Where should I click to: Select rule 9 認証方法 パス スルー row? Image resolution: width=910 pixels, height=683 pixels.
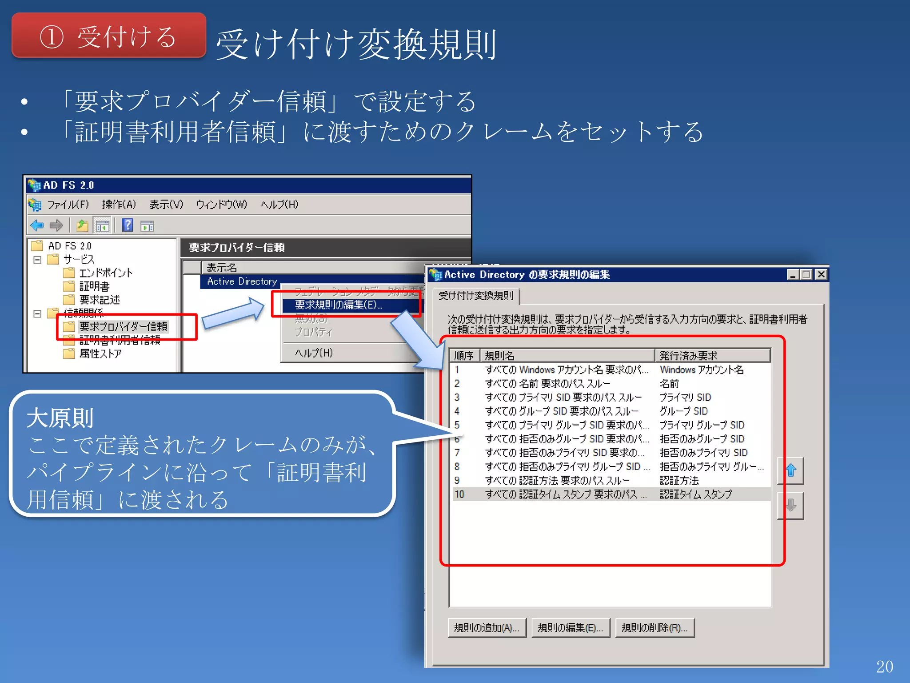(611, 481)
